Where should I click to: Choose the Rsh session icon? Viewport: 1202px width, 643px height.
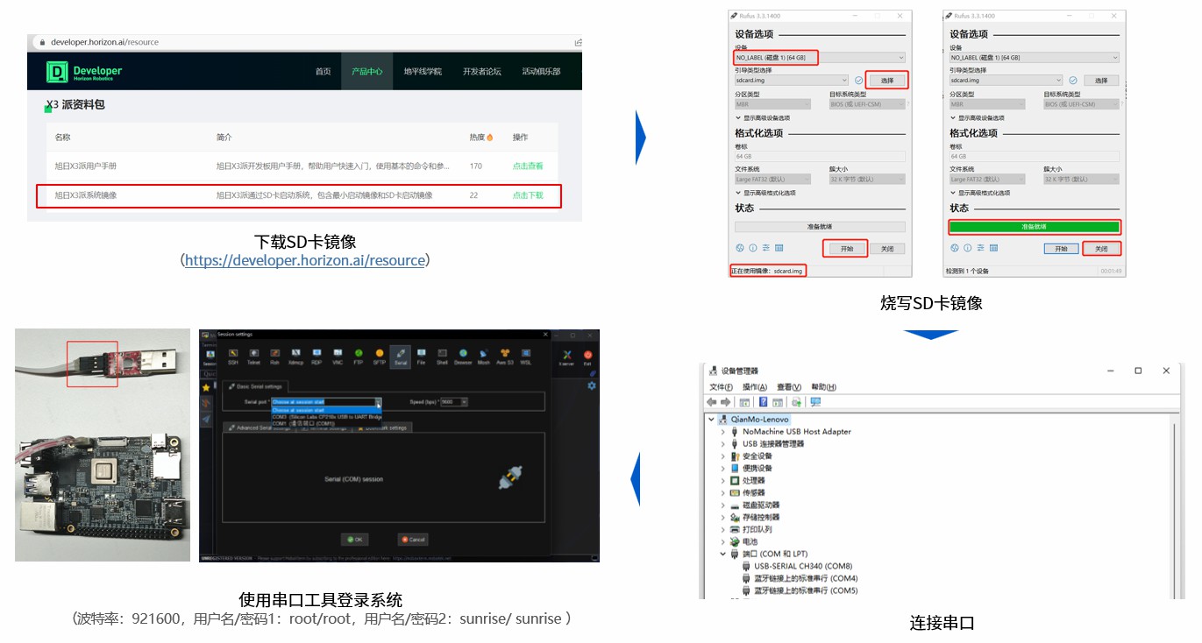tap(274, 356)
